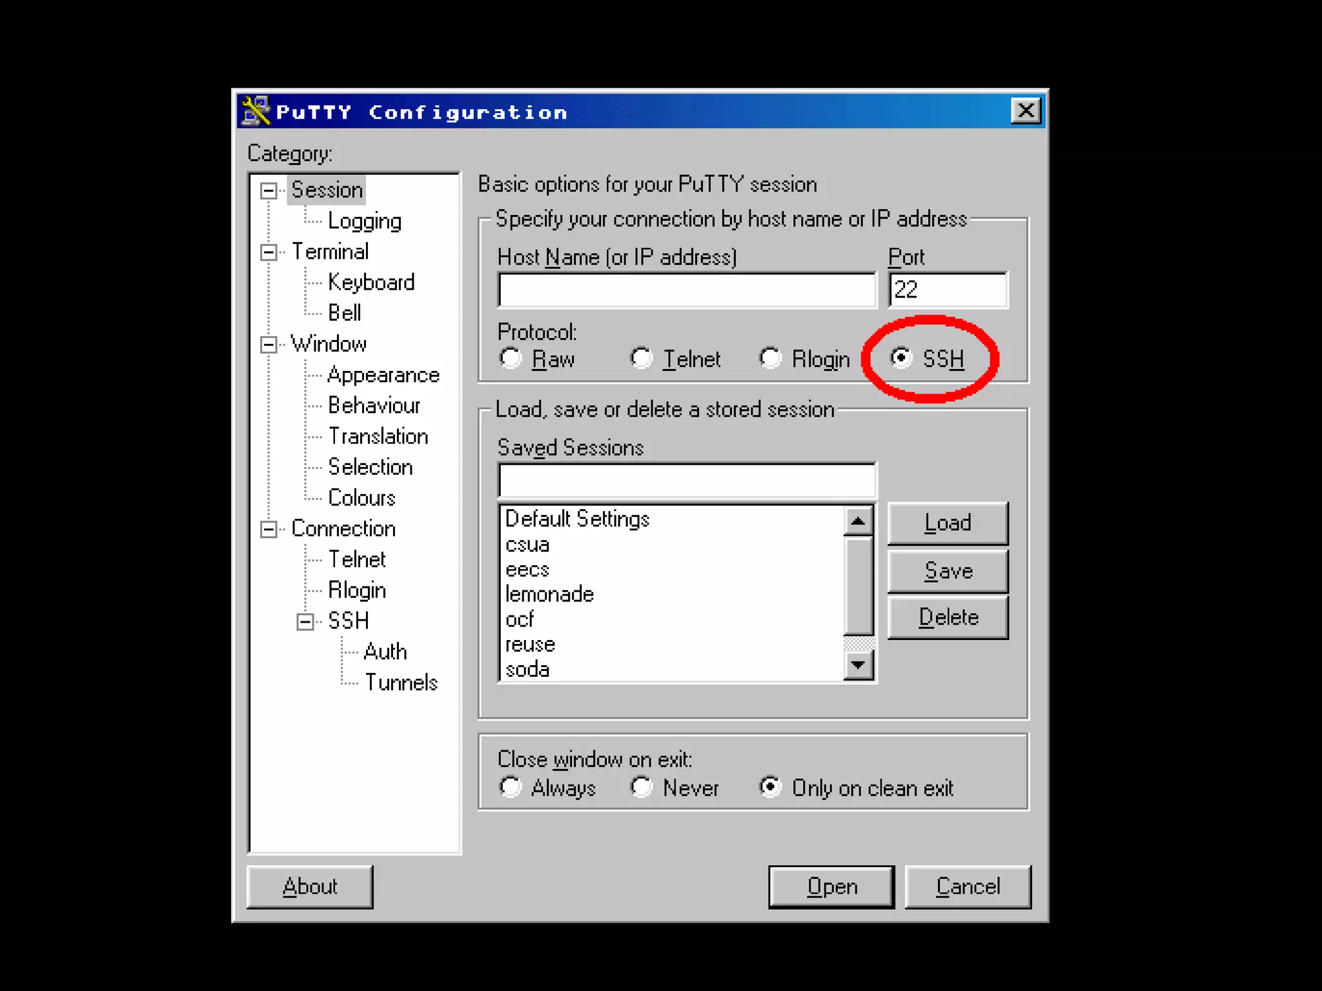
Task: Set close window on exit to Never
Action: tap(641, 786)
